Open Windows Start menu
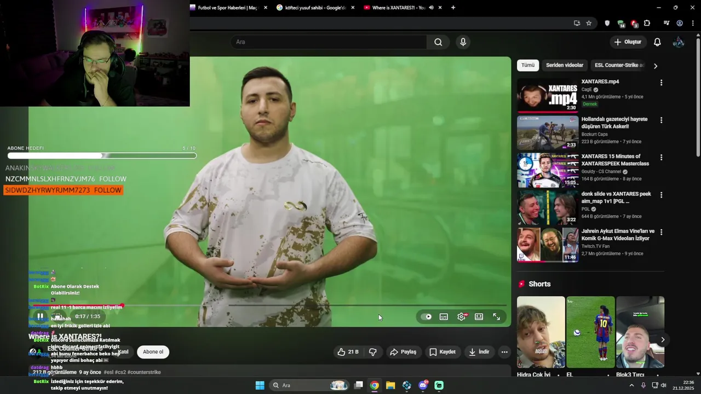Viewport: 701px width, 394px height. pyautogui.click(x=260, y=385)
